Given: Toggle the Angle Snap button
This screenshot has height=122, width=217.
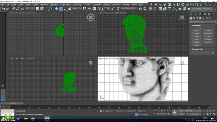Looking at the screenshot, I should tap(104, 9).
